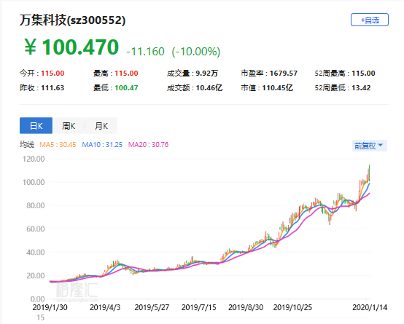Click the MA20 : 30.76 indicator
Screen dimensions: 404x324
pos(148,145)
